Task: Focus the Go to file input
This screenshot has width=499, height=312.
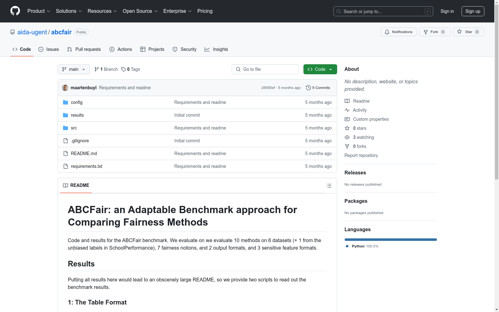Action: 265,69
